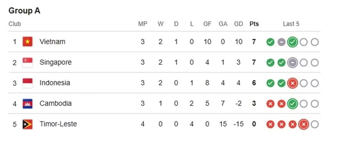Open the Singapore team link

point(55,62)
